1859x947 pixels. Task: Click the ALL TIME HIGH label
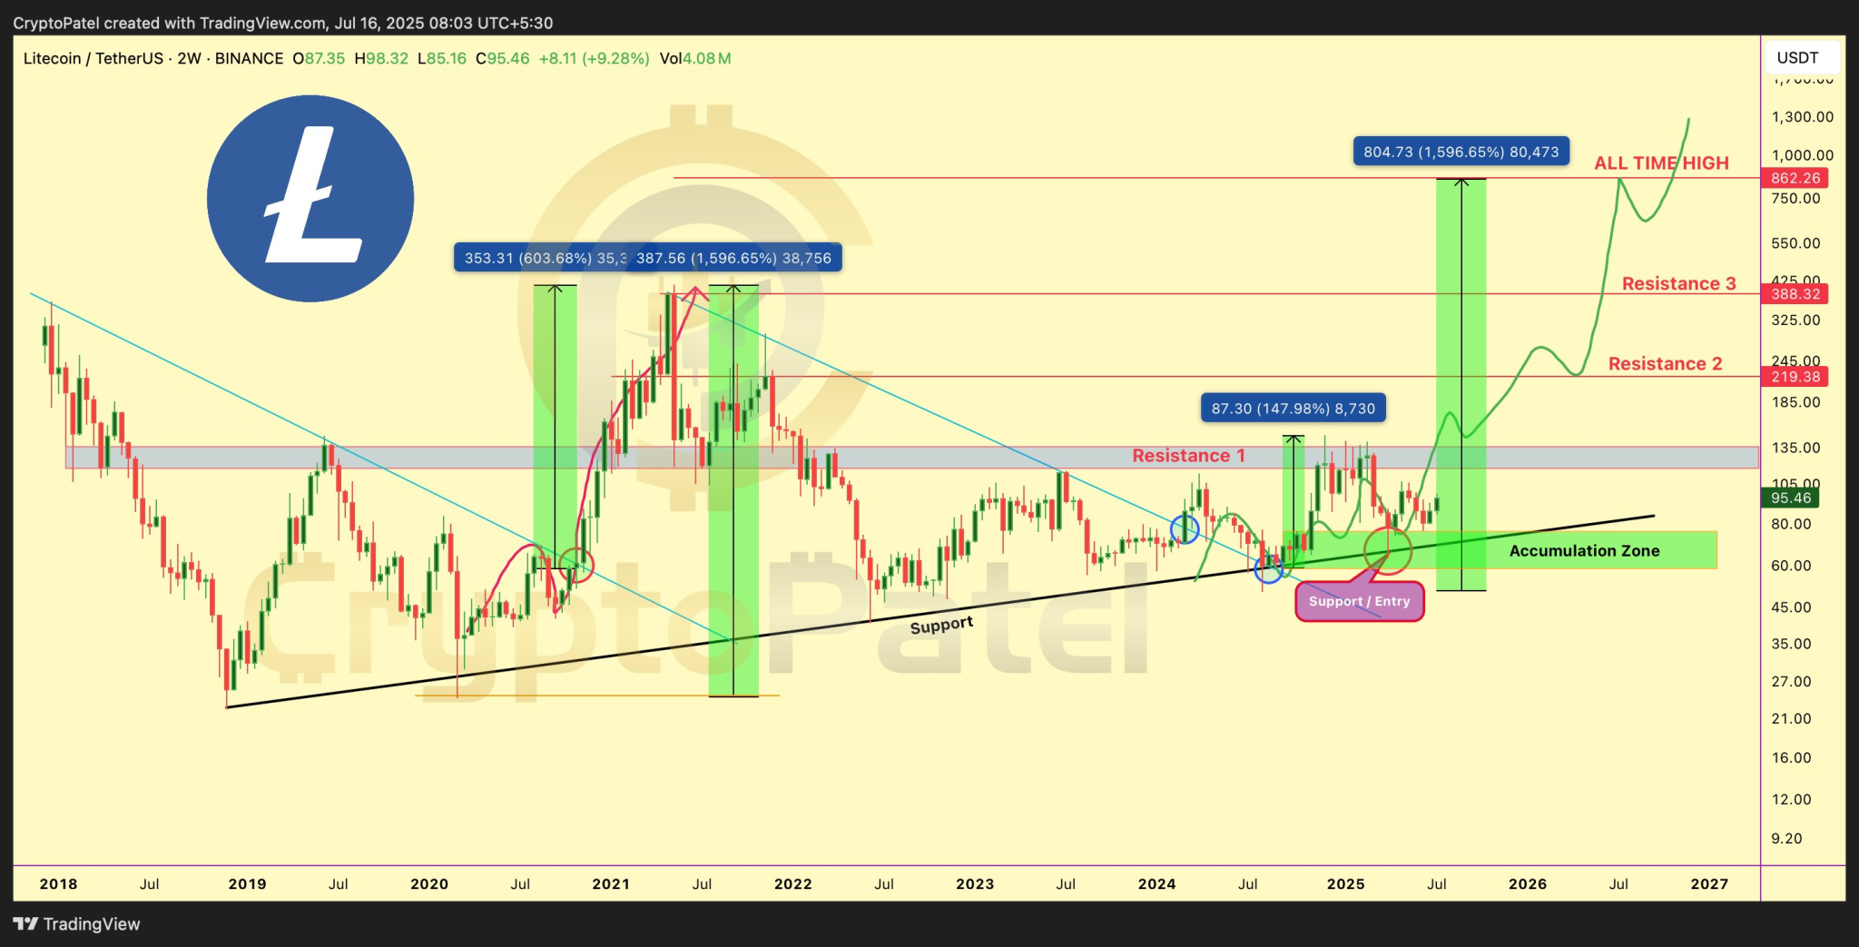(x=1661, y=163)
